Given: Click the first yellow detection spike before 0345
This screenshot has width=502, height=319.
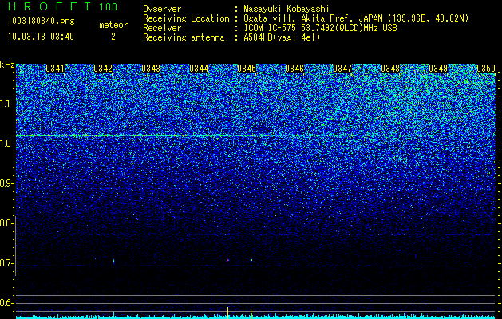Looking at the screenshot, I should coord(228,313).
